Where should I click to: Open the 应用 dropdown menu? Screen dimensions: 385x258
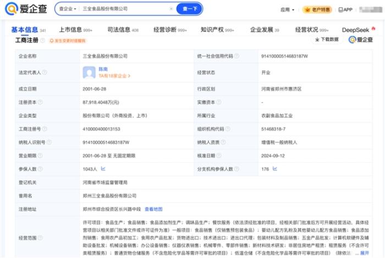point(287,9)
